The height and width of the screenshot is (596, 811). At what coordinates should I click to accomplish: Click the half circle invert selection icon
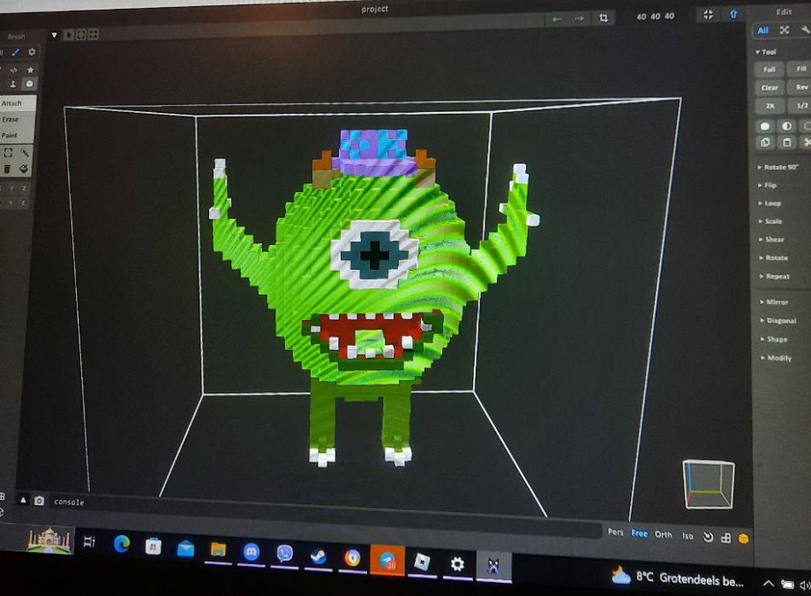point(786,126)
